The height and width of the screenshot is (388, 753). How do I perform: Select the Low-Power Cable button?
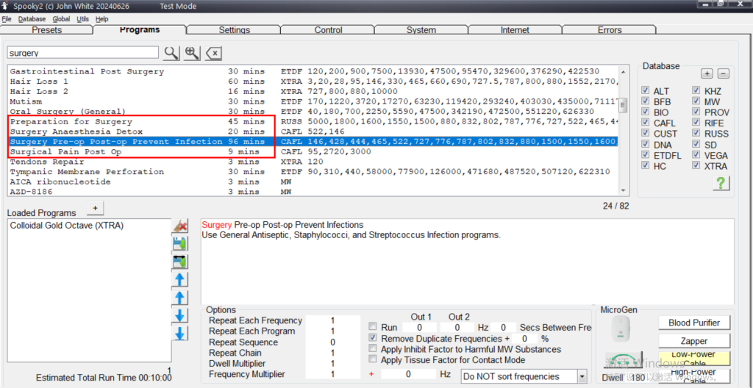(694, 359)
